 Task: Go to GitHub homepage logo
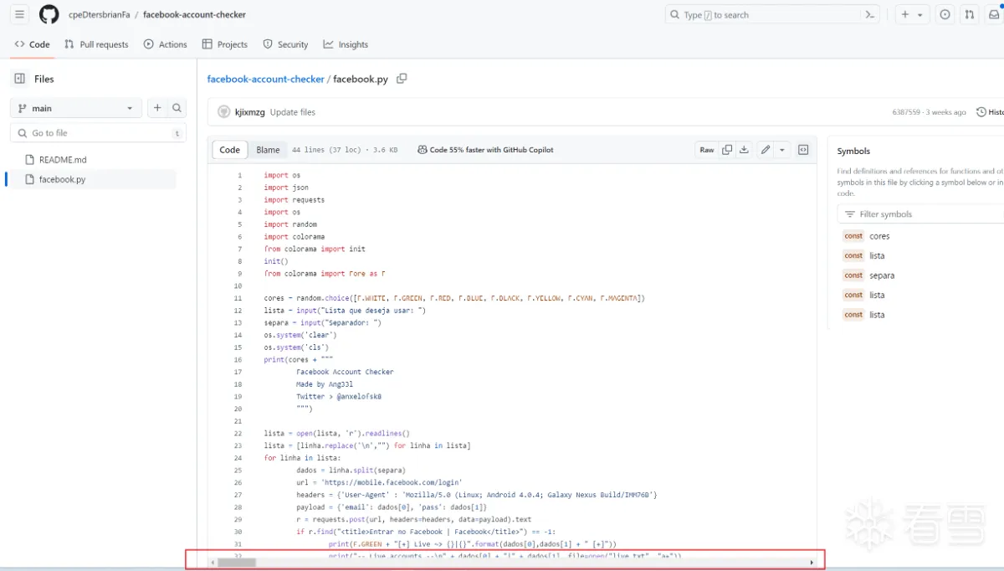pos(49,14)
